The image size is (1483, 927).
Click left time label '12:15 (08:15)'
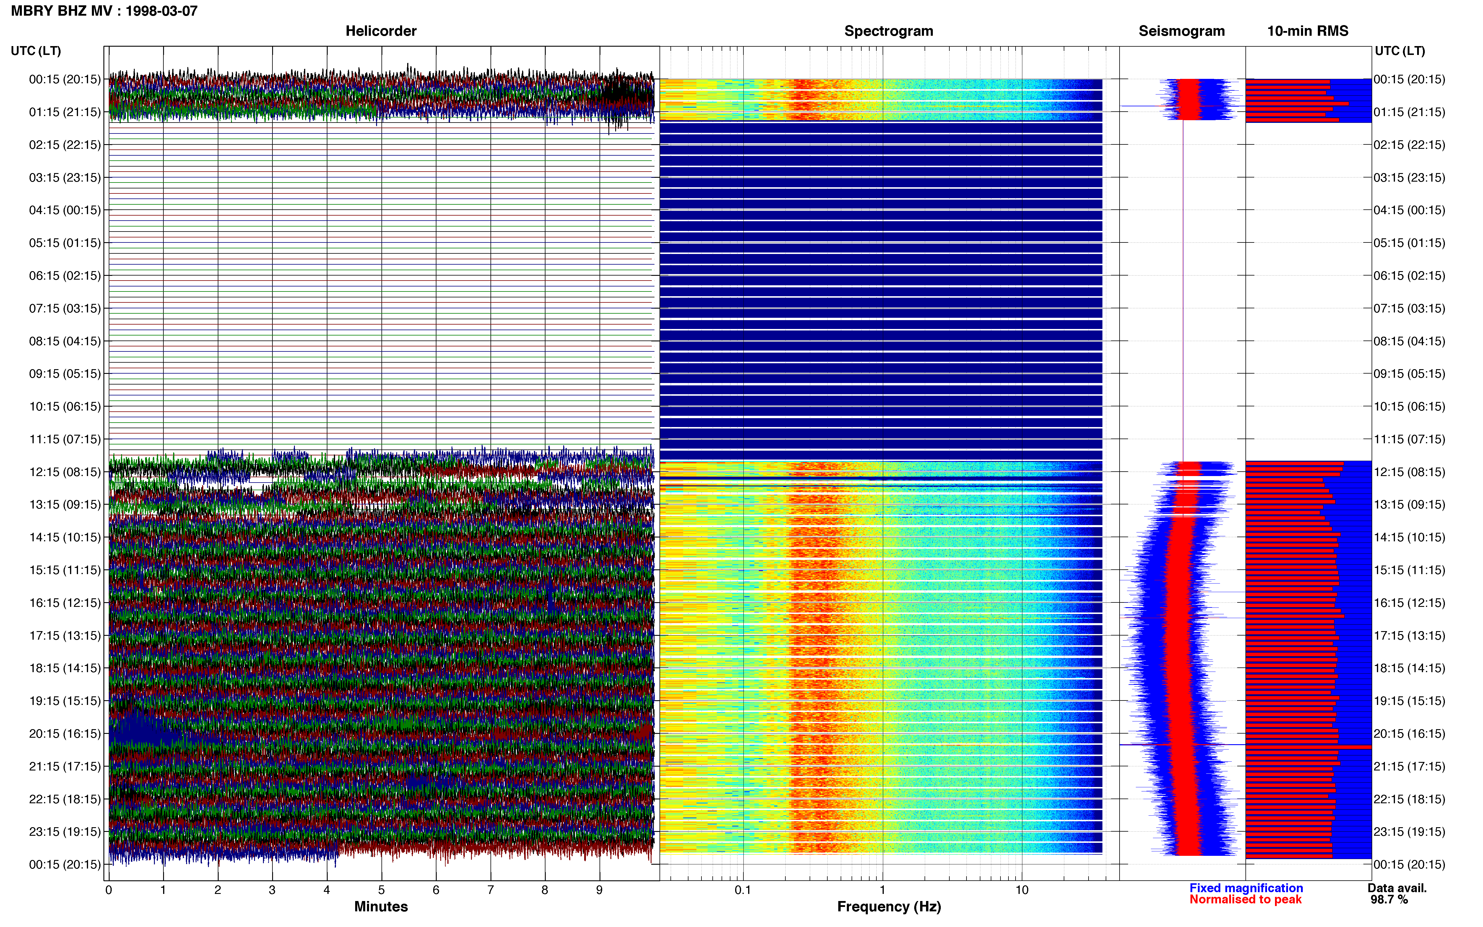65,472
